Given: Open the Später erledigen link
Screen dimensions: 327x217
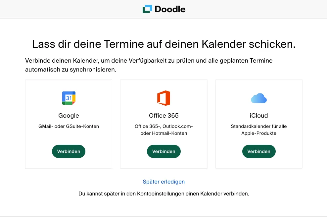Looking at the screenshot, I should pyautogui.click(x=163, y=182).
